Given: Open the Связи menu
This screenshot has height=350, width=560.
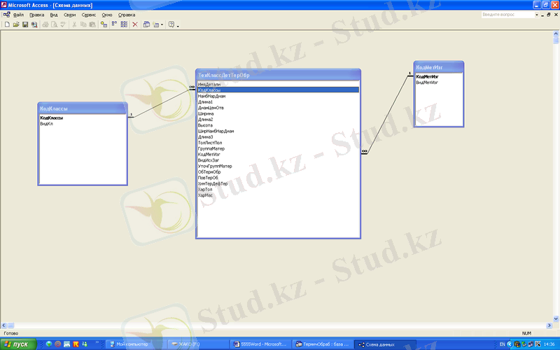Looking at the screenshot, I should pyautogui.click(x=70, y=14).
